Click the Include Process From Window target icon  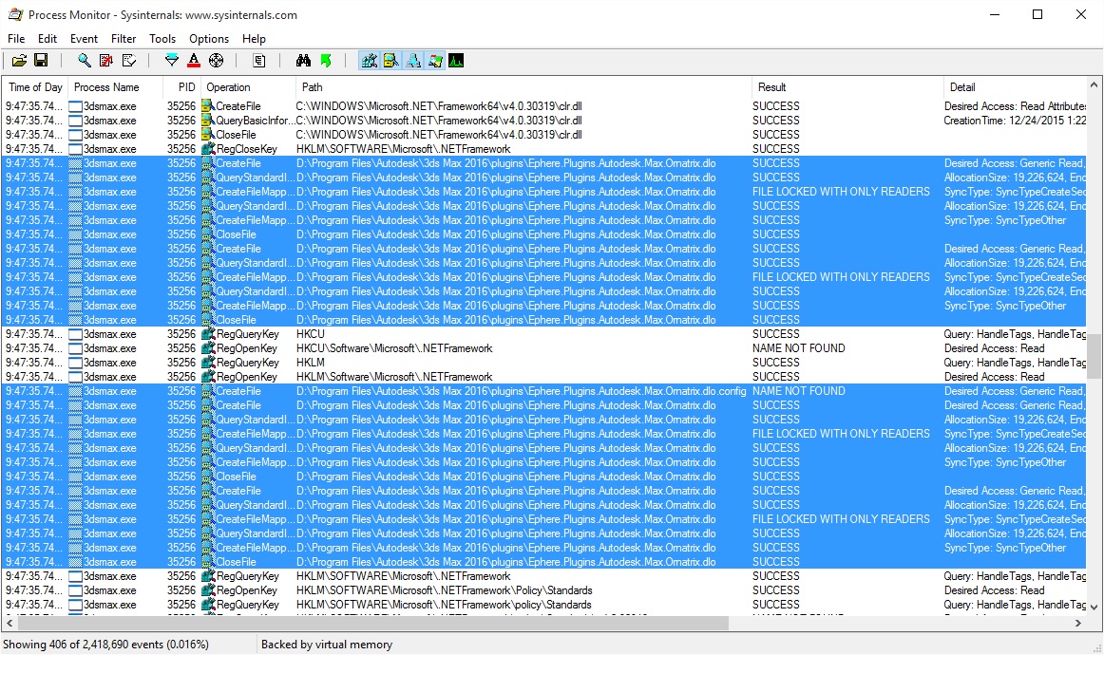tap(216, 61)
